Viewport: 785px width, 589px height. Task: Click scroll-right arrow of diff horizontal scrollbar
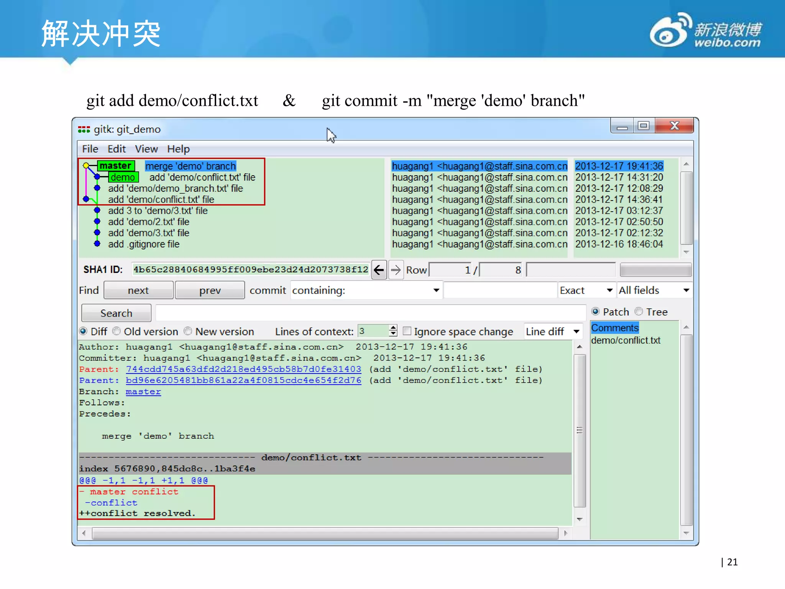click(566, 533)
